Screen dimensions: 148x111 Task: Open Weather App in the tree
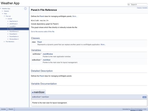[6, 8]
